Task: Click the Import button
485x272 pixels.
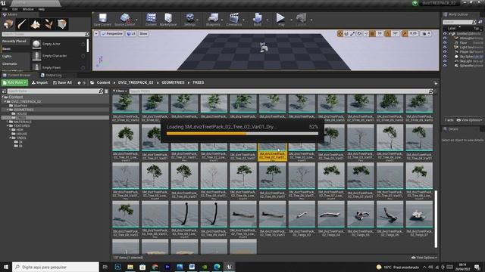Action: click(39, 82)
